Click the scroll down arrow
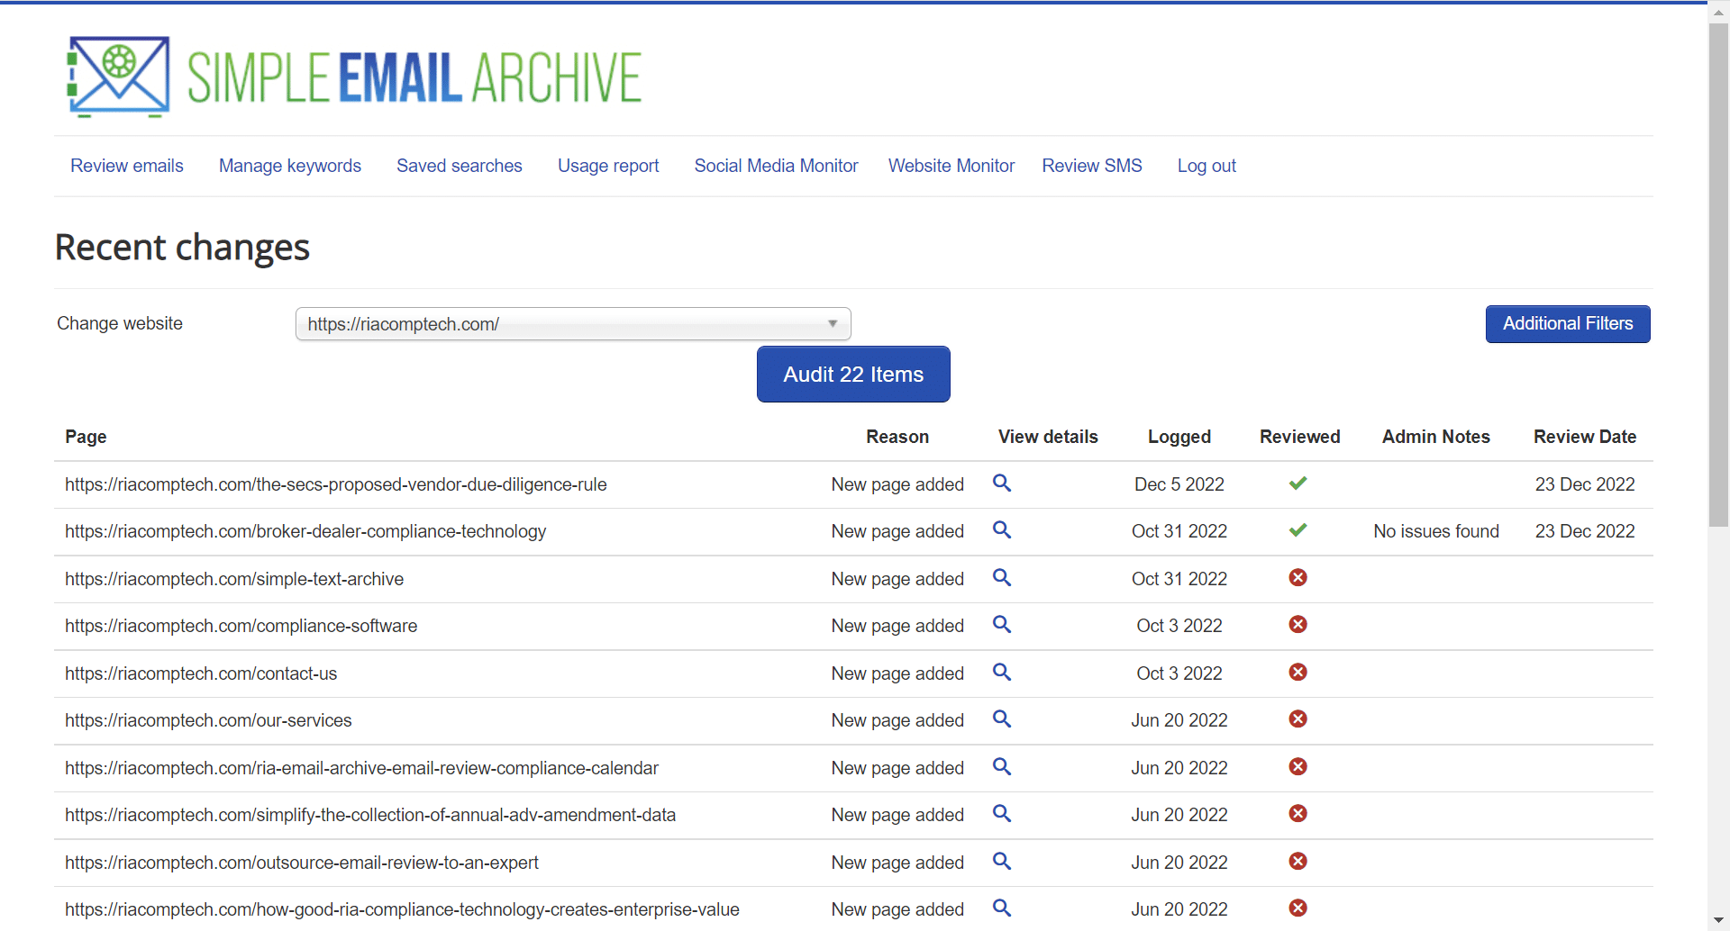Image resolution: width=1730 pixels, height=931 pixels. click(1718, 921)
